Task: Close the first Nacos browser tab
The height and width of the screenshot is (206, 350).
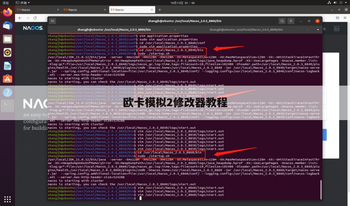Action: click(58, 10)
